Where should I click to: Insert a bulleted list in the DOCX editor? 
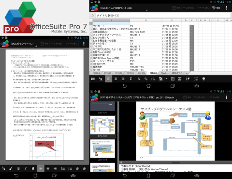pos(70,168)
